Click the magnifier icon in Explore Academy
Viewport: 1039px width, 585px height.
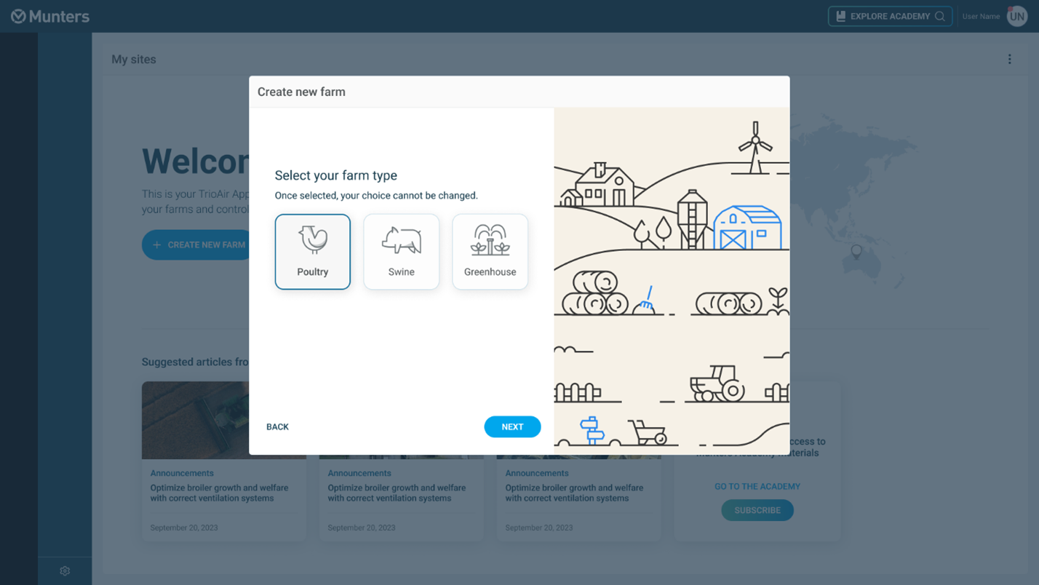pyautogui.click(x=940, y=16)
